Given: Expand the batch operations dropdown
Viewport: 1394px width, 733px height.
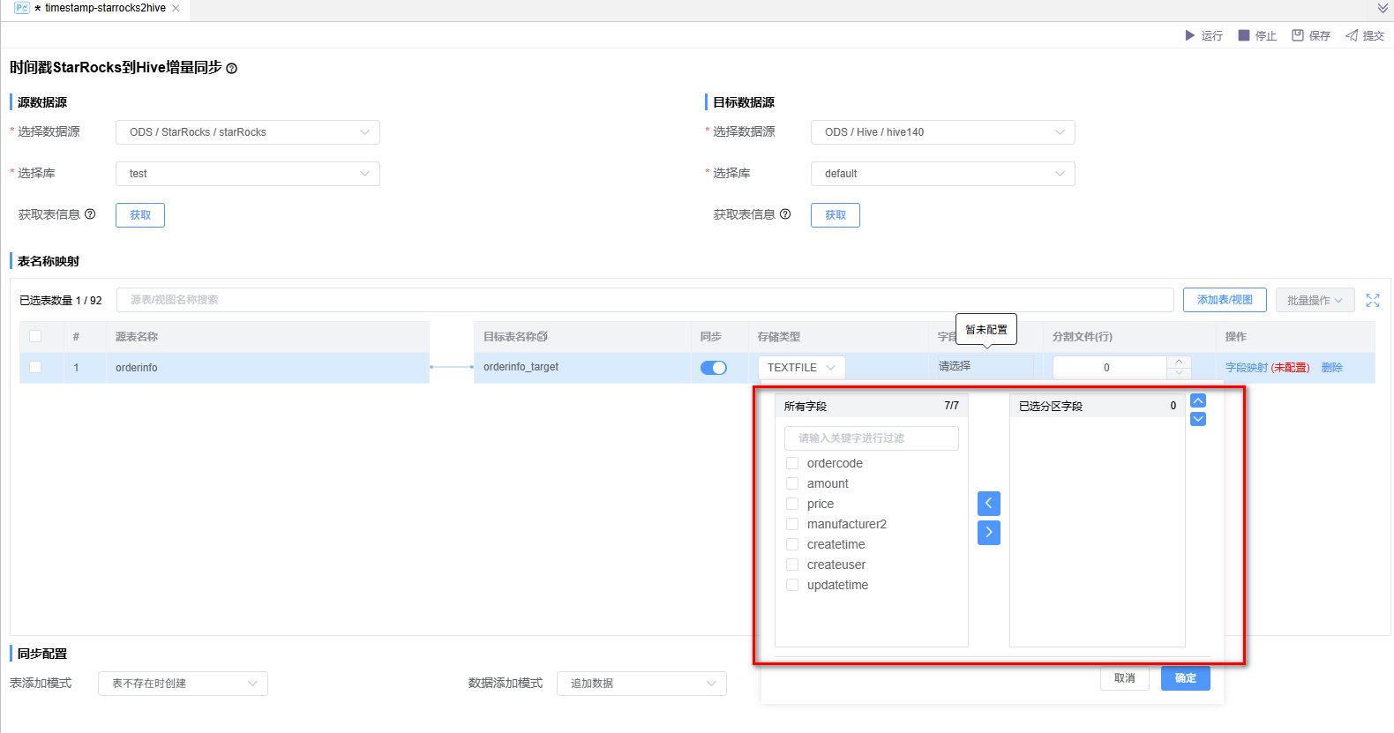Looking at the screenshot, I should [x=1314, y=301].
